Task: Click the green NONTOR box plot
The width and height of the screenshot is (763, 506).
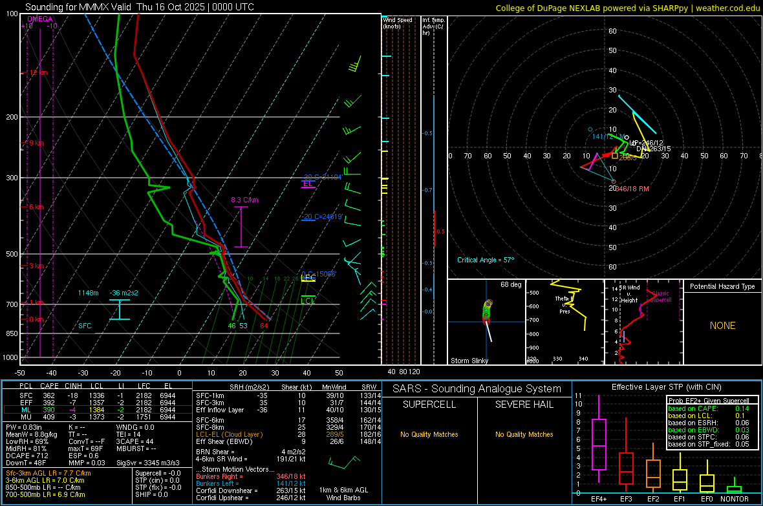Action: click(x=734, y=489)
